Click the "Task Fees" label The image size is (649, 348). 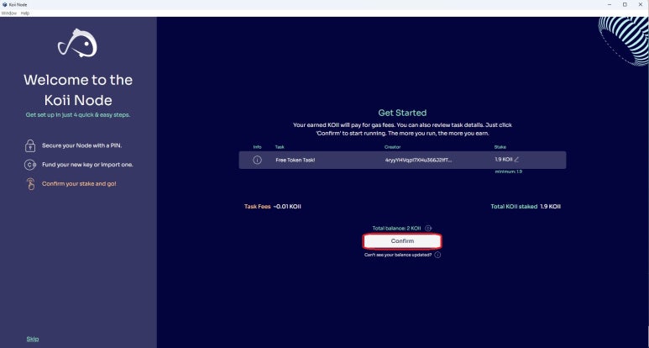(x=258, y=206)
